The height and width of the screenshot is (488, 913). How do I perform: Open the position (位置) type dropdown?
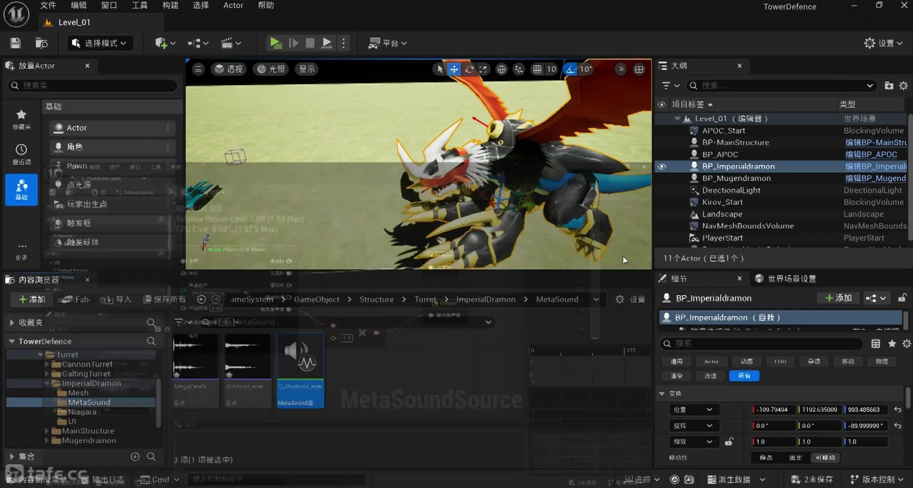tap(693, 410)
